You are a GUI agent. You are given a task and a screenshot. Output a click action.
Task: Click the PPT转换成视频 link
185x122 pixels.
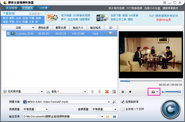point(81,15)
